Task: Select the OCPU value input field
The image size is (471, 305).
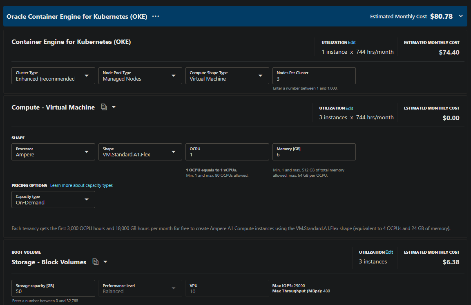Action: coord(227,152)
